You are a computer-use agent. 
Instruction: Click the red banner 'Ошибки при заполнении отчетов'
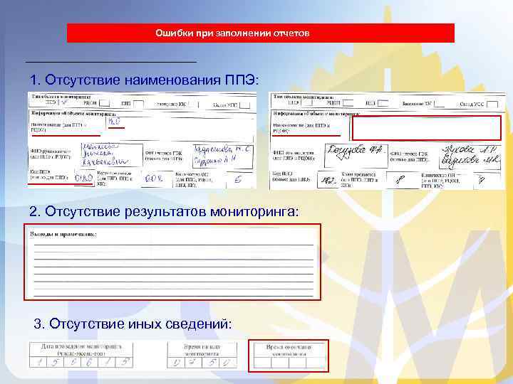261,33
